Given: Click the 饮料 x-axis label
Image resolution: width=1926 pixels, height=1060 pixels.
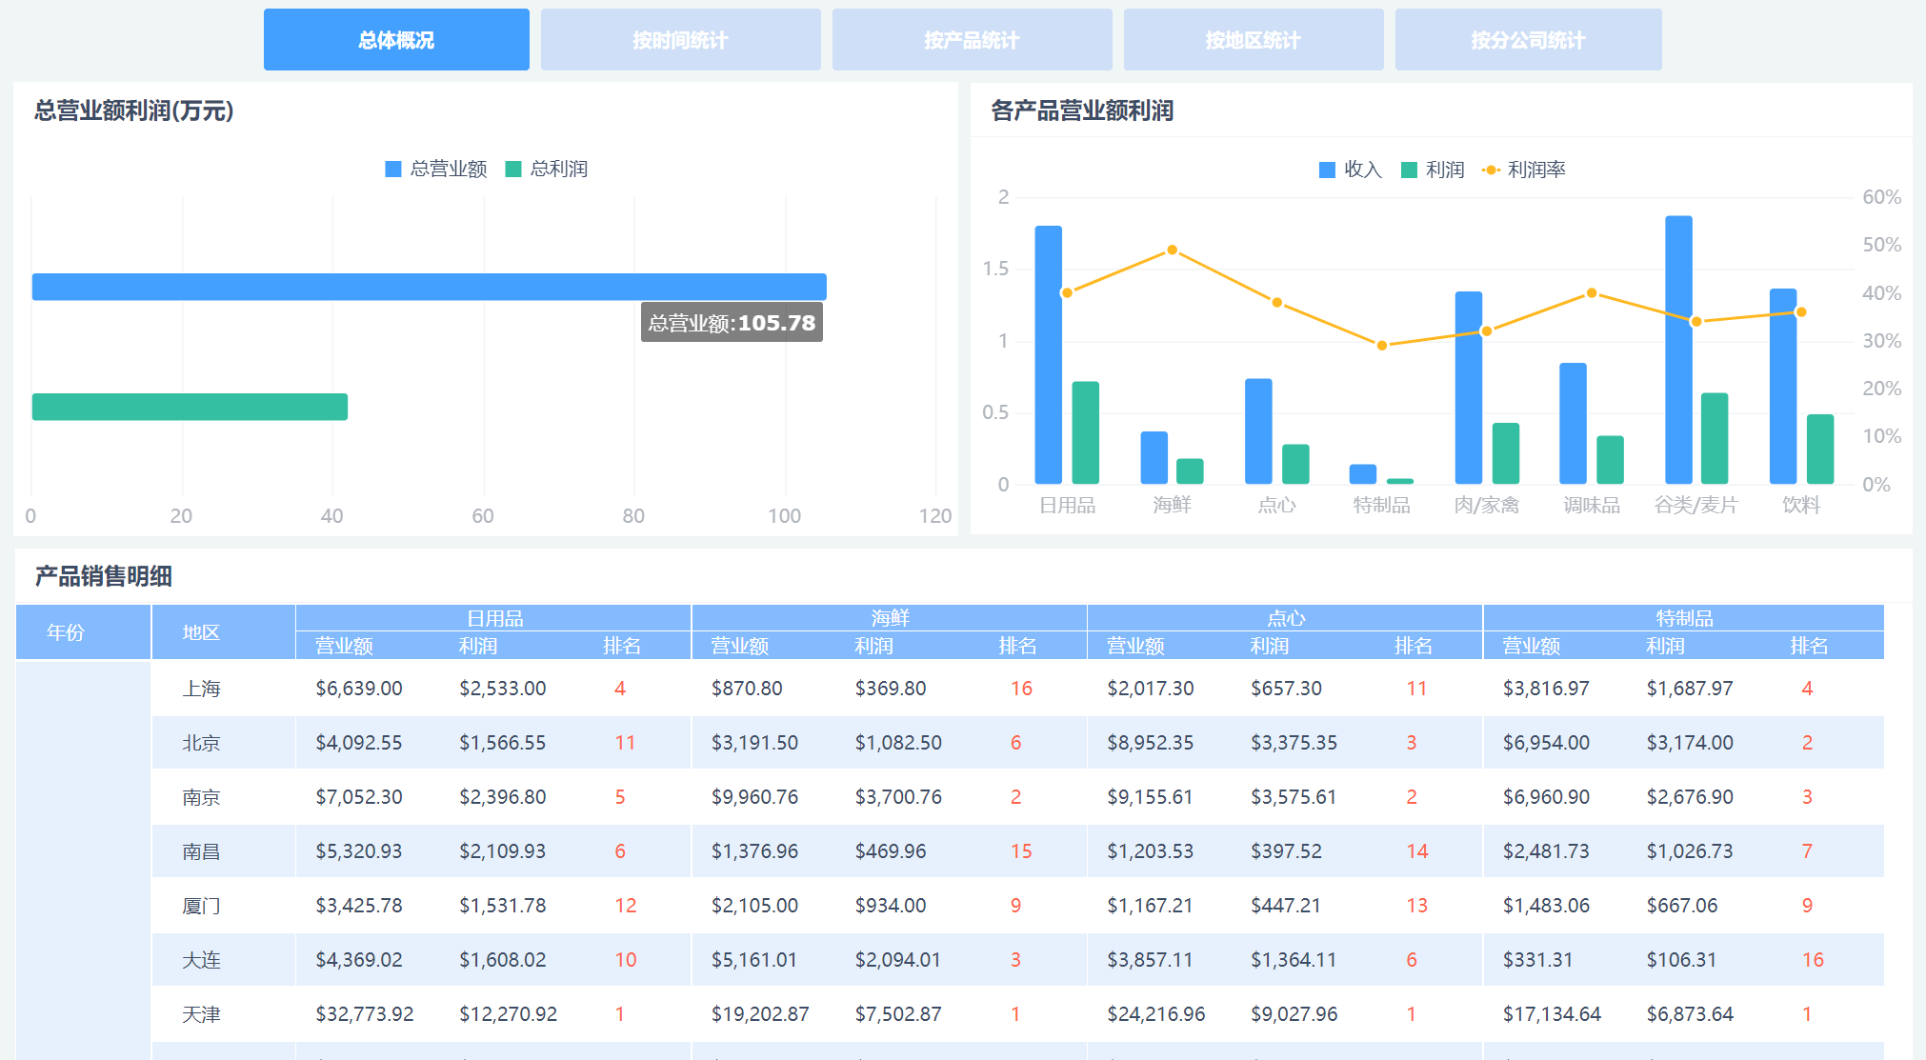Looking at the screenshot, I should 1801,505.
